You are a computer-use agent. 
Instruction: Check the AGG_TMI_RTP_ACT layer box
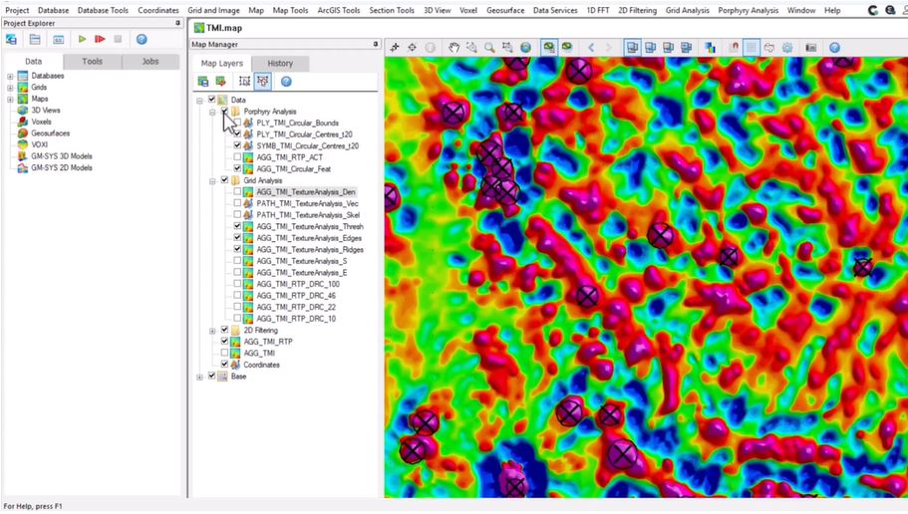[x=237, y=156]
